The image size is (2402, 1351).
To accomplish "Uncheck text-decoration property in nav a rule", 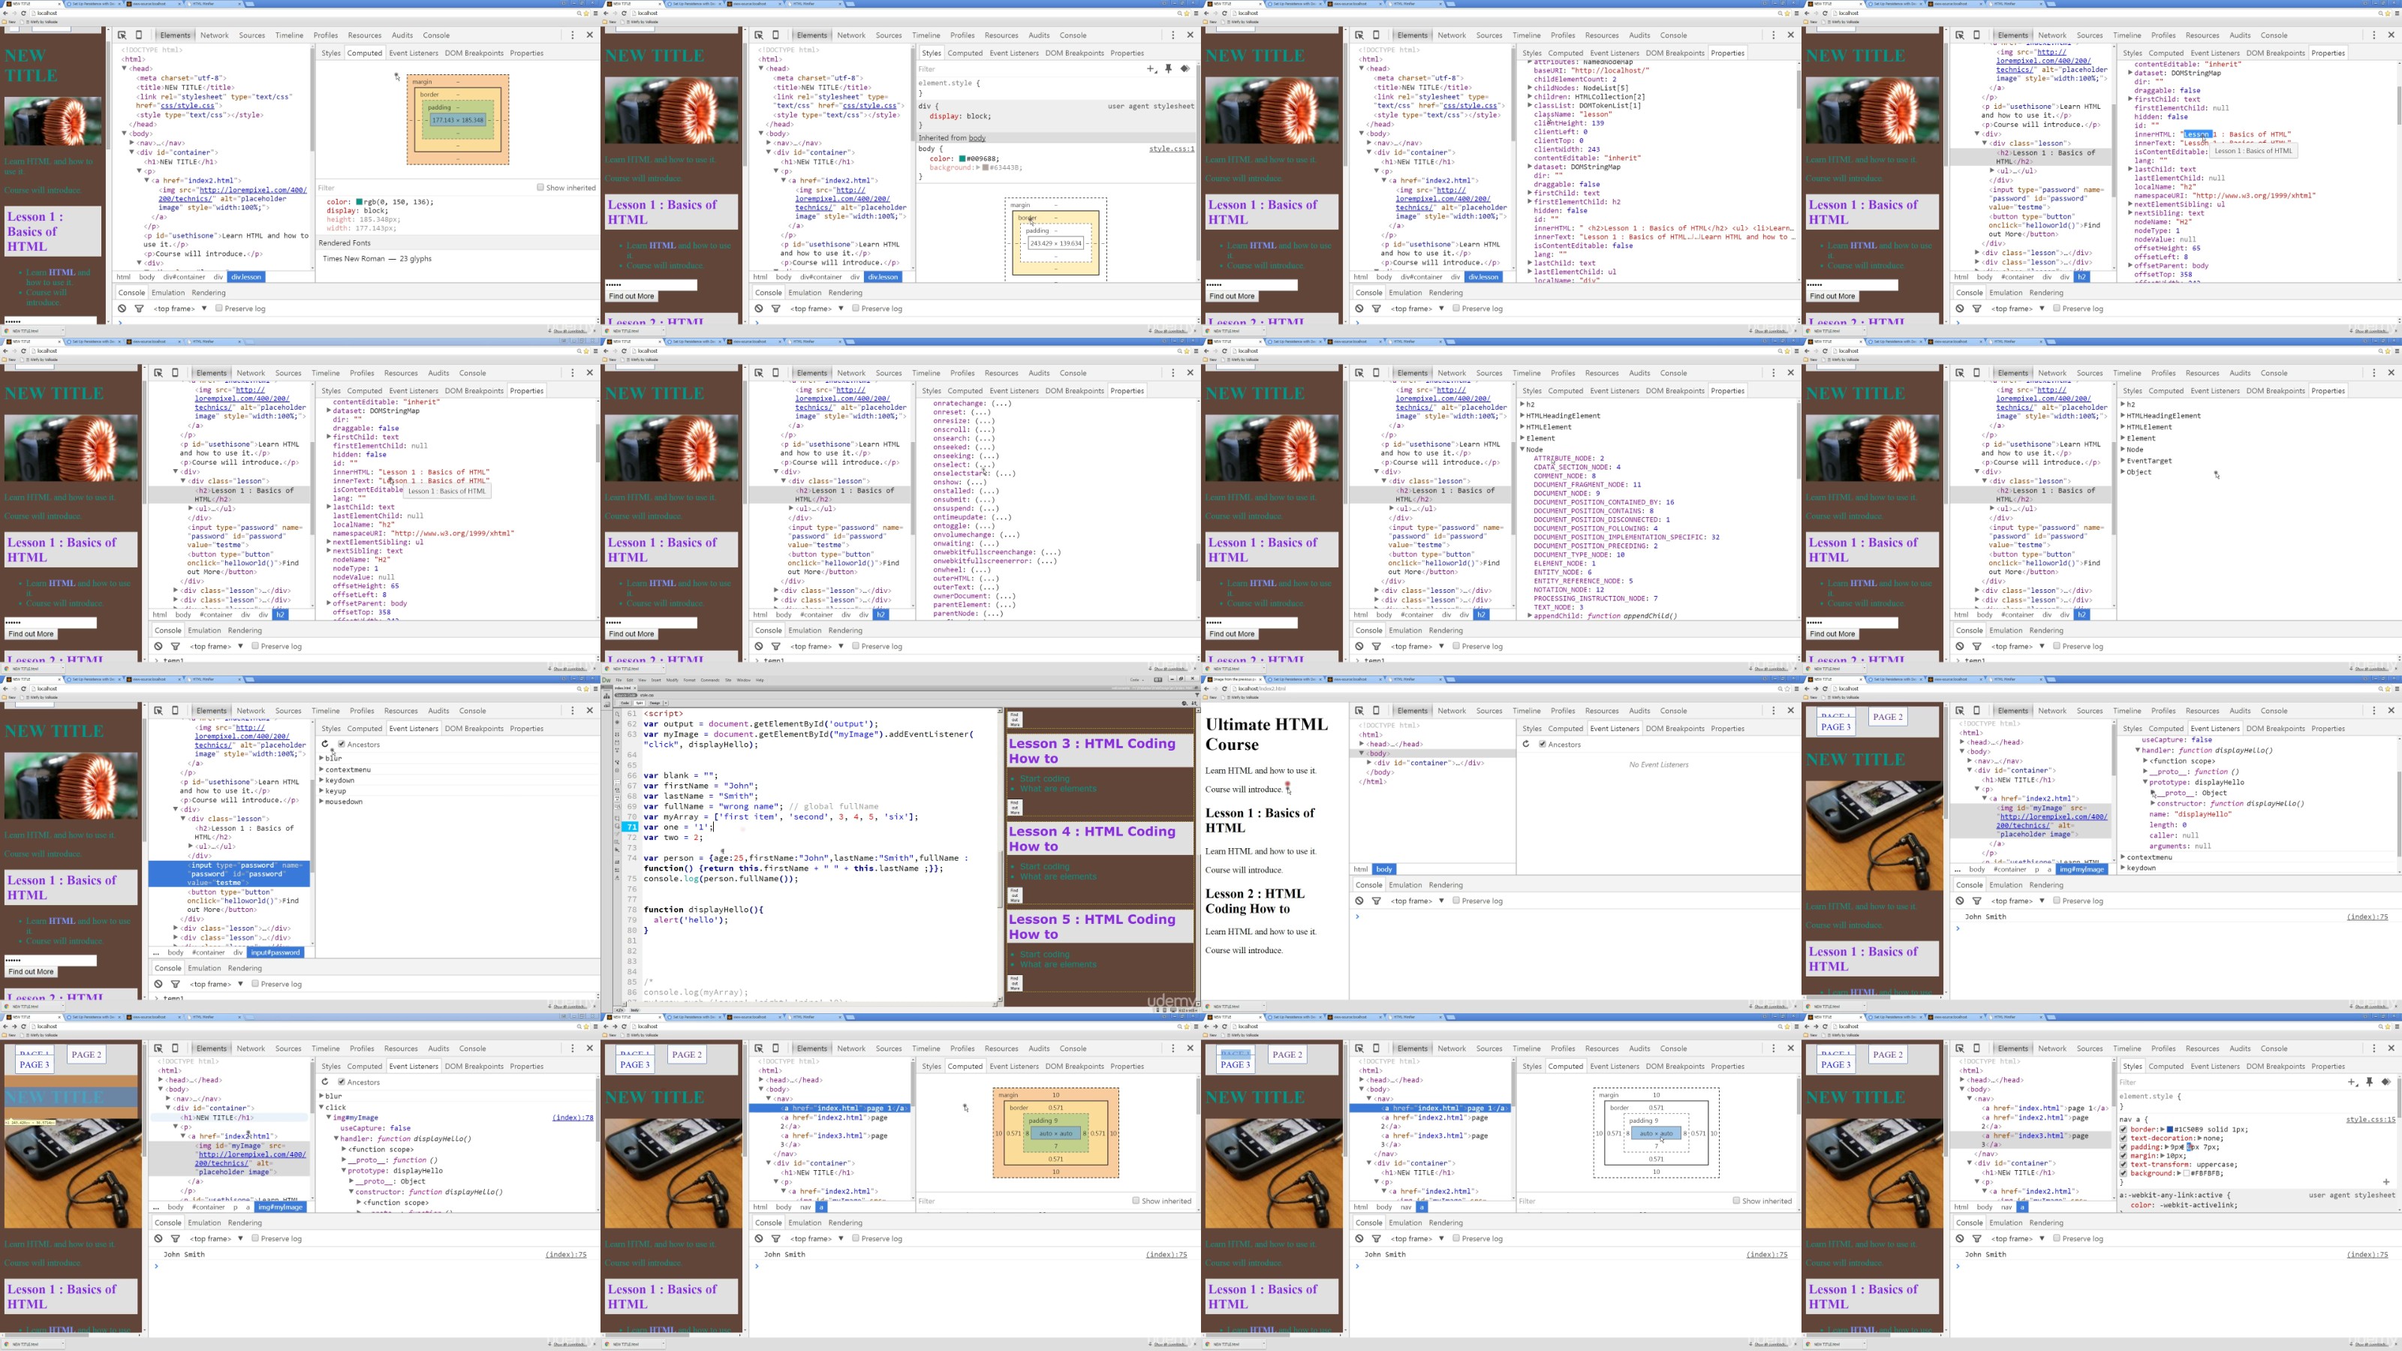I will tap(2124, 1139).
